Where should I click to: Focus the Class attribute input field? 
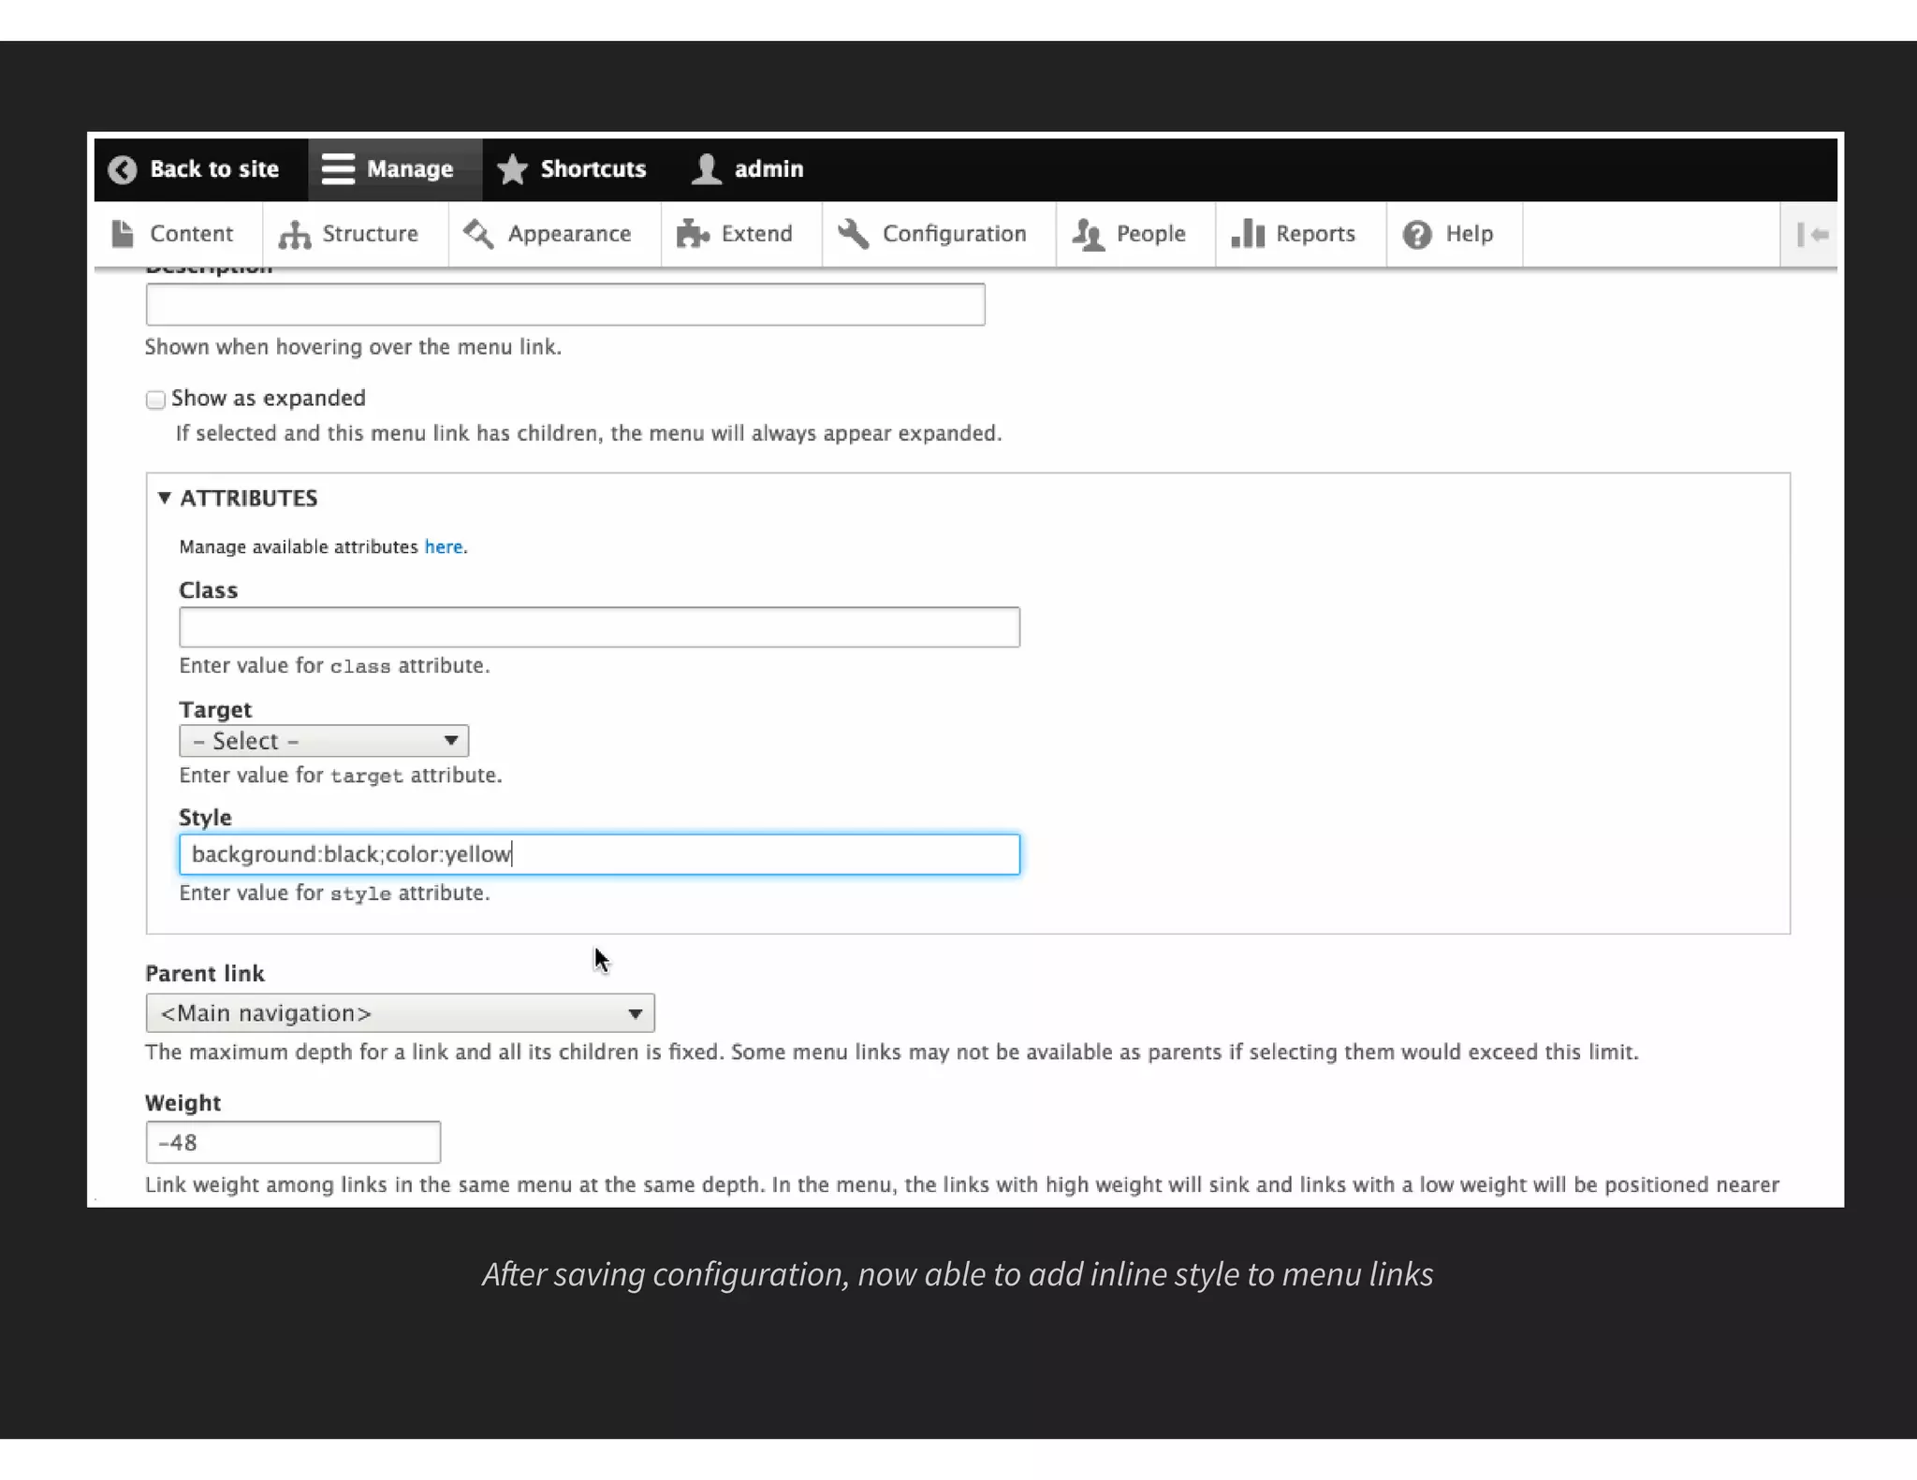(599, 628)
